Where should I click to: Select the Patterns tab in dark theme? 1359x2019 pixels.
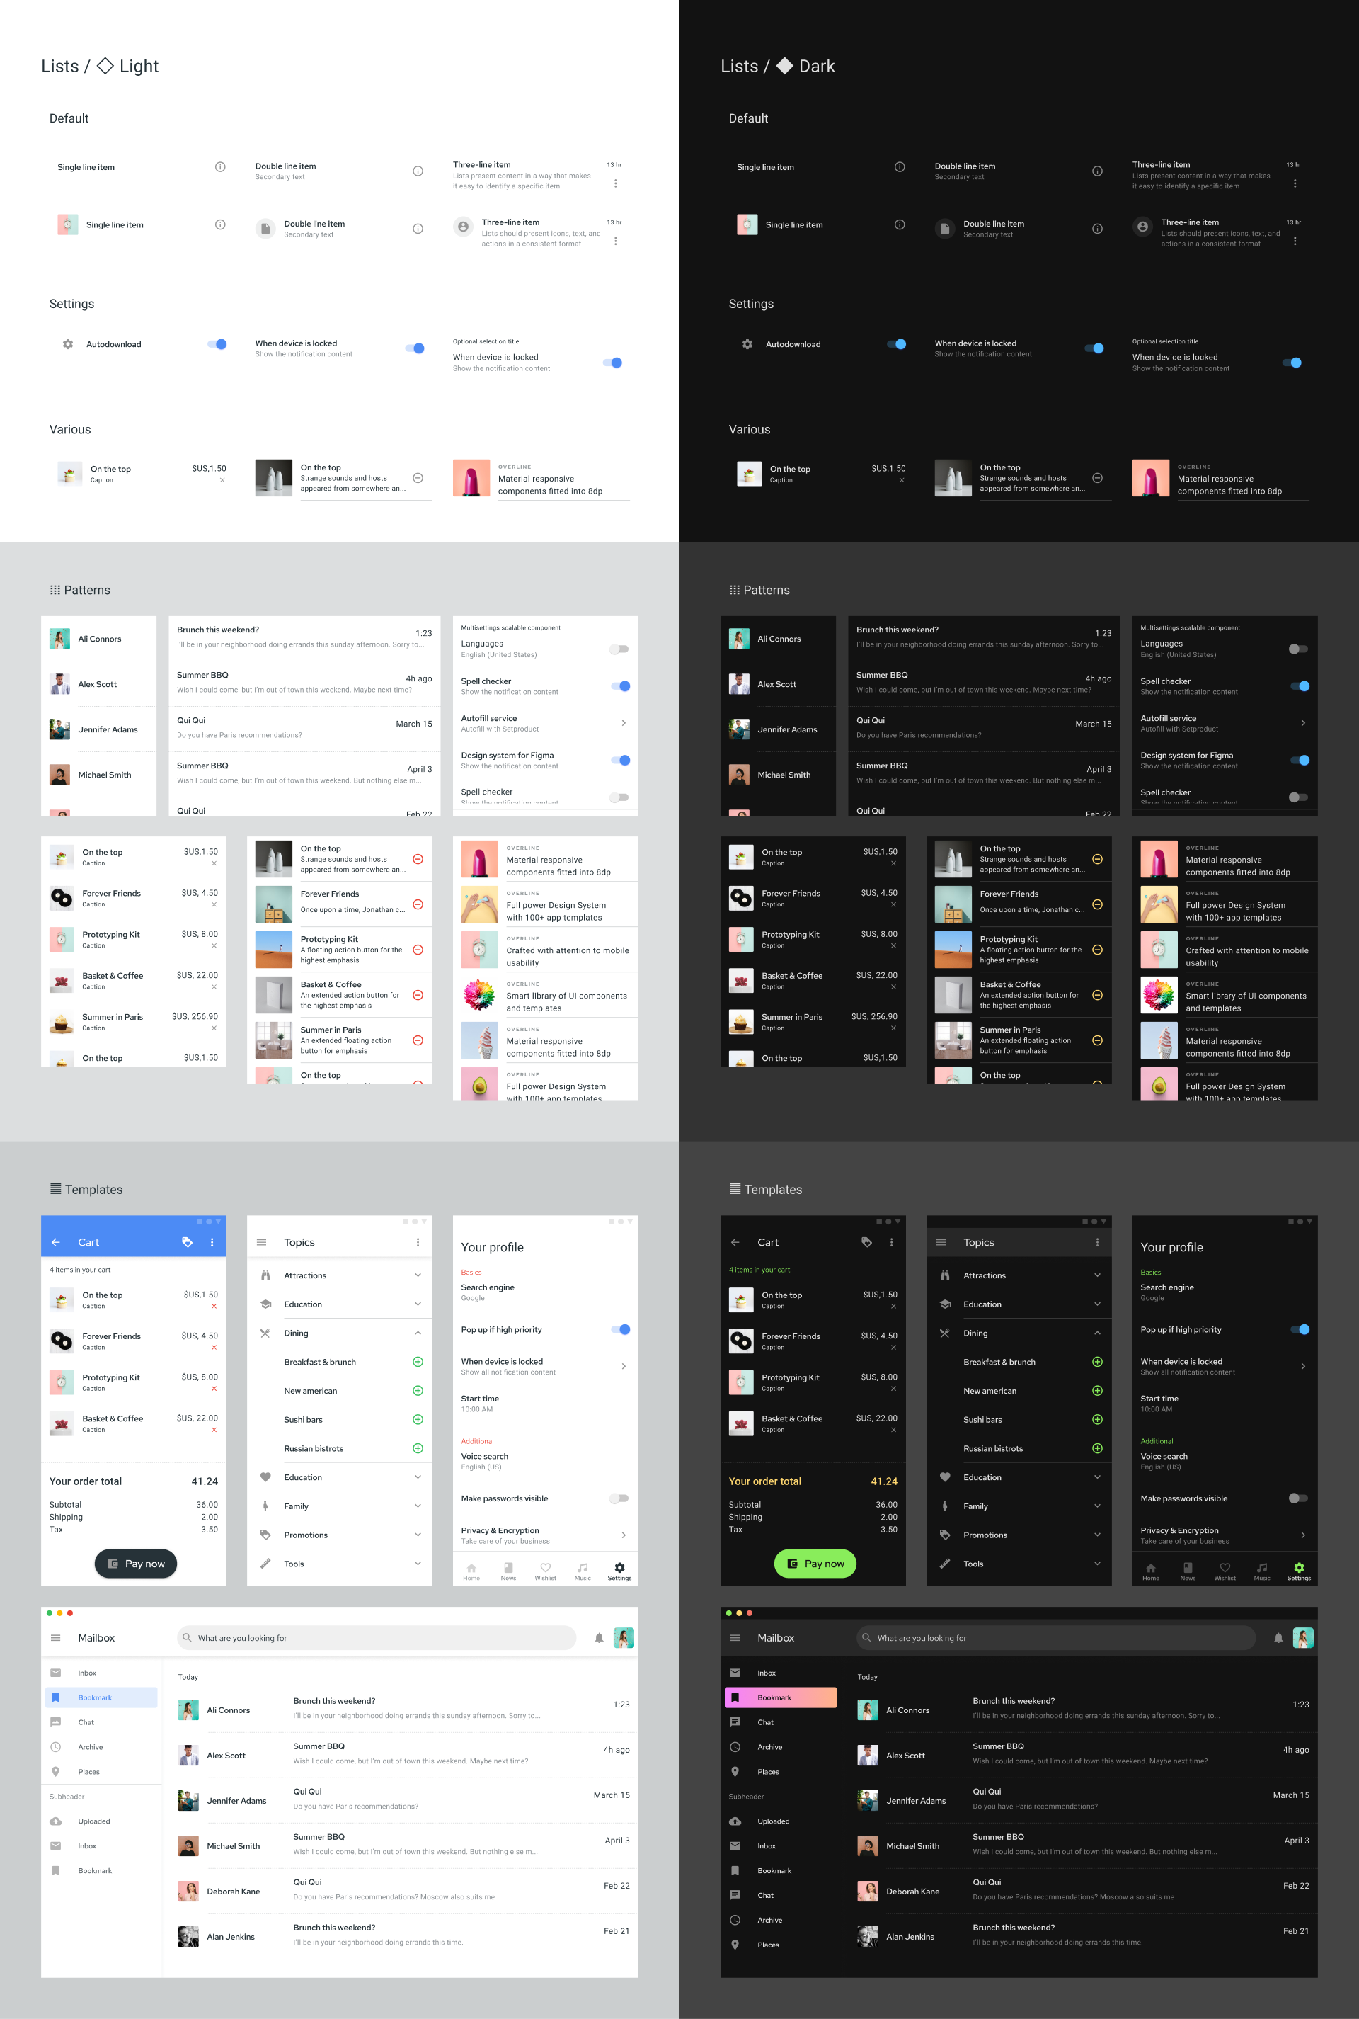click(x=763, y=590)
